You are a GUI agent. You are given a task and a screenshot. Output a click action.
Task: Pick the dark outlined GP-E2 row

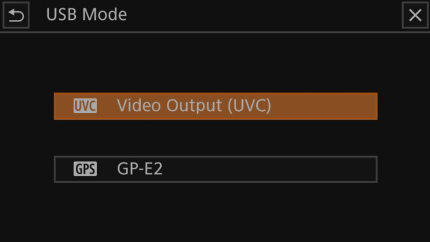coord(215,169)
